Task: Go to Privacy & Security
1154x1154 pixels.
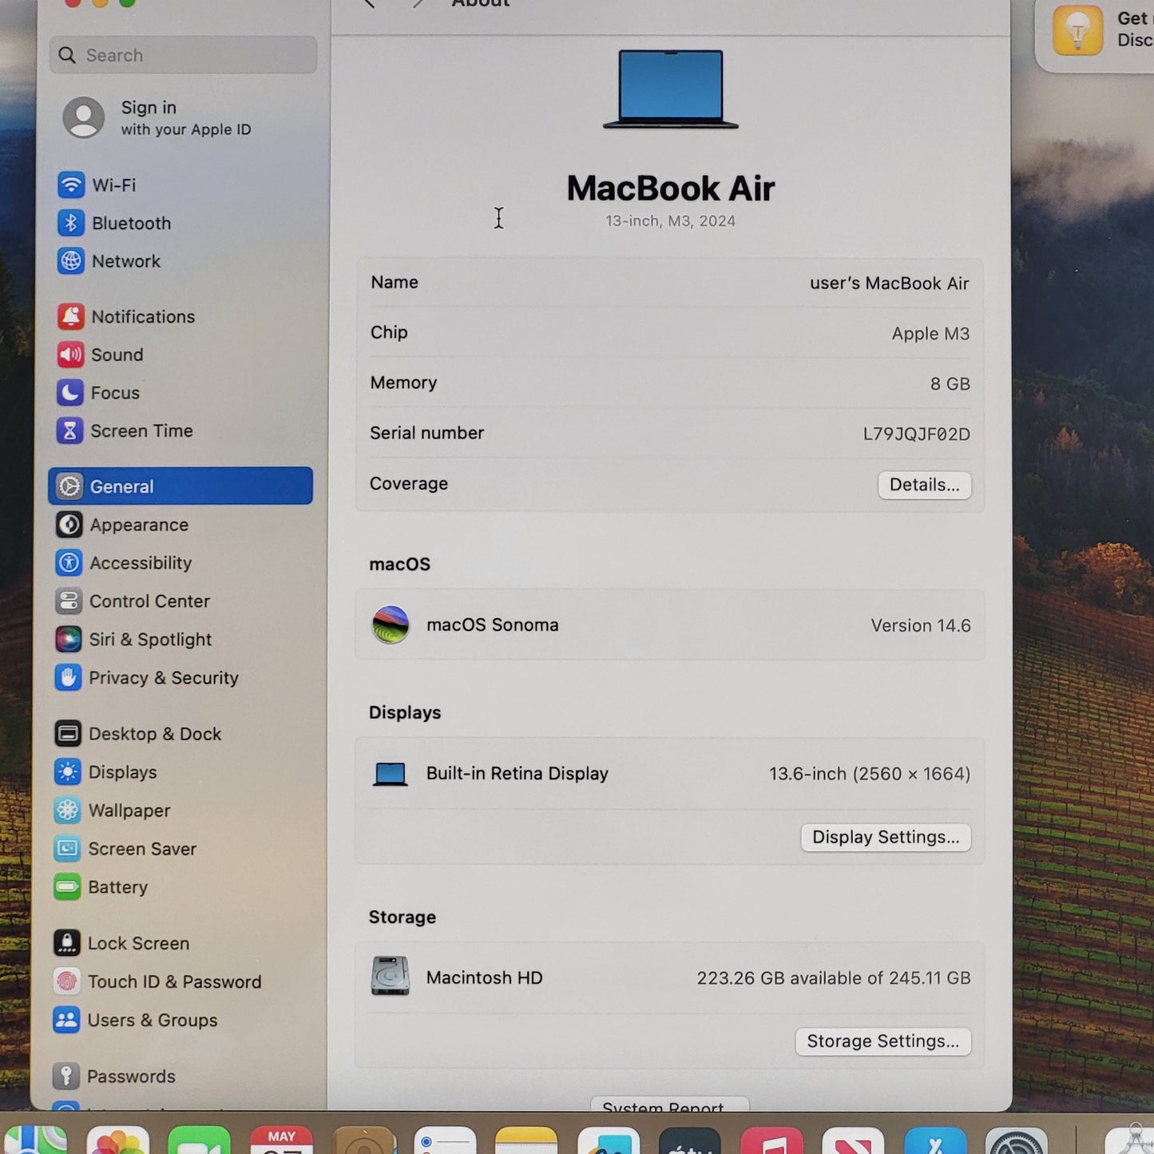Action: point(181,678)
